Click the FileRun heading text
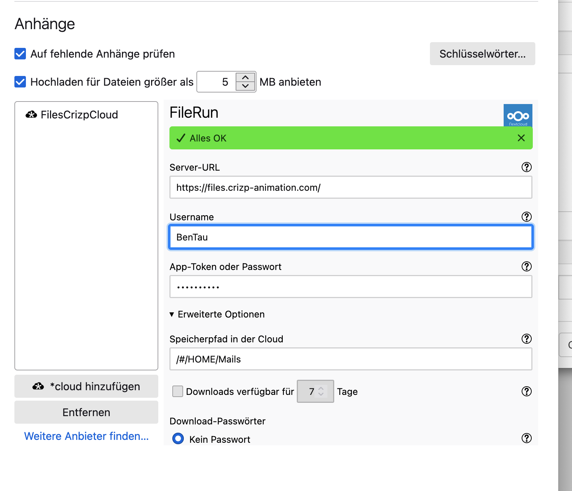Screen dimensions: 572x491 click(194, 113)
